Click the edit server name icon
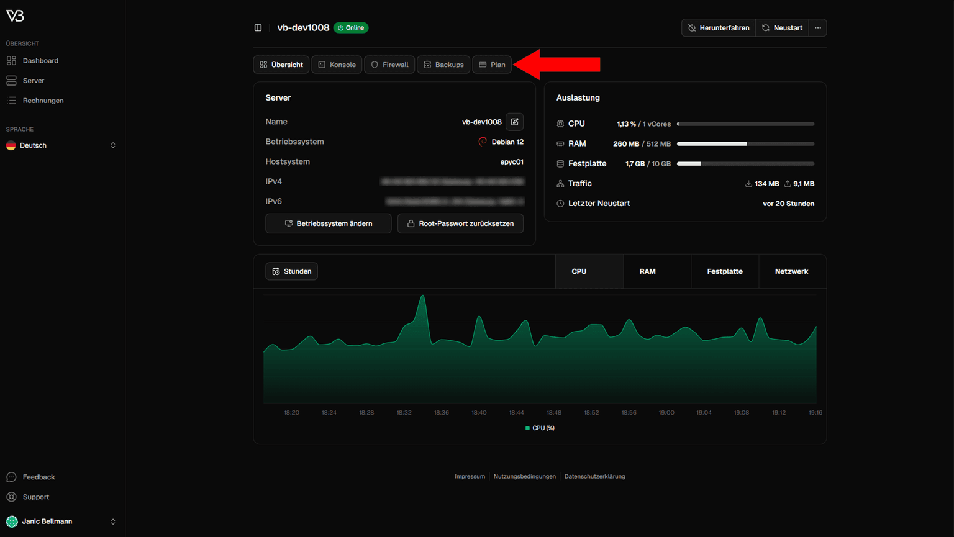954x537 pixels. click(x=514, y=122)
